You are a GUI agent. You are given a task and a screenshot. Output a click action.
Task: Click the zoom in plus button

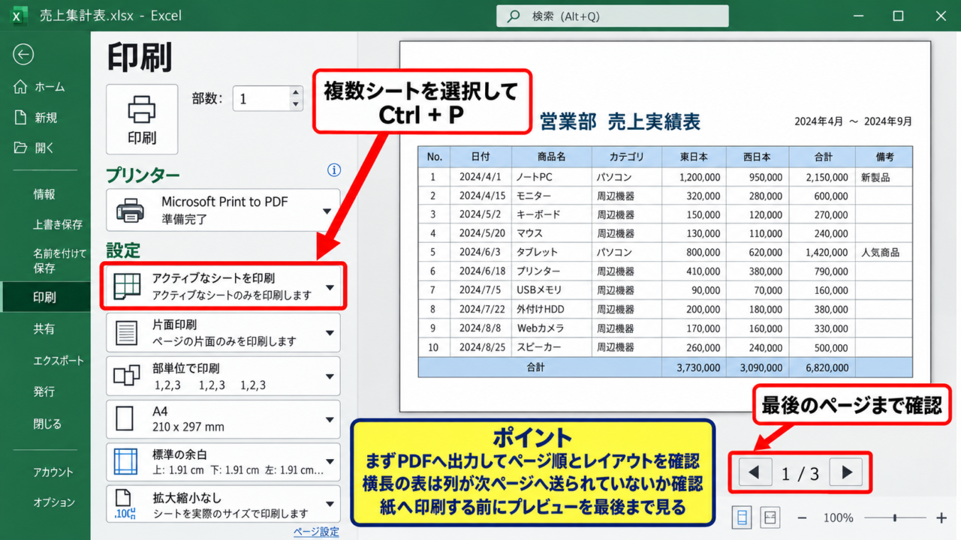[x=941, y=517]
